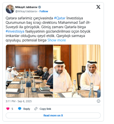Like the tweet with heart icon

(x=8, y=109)
